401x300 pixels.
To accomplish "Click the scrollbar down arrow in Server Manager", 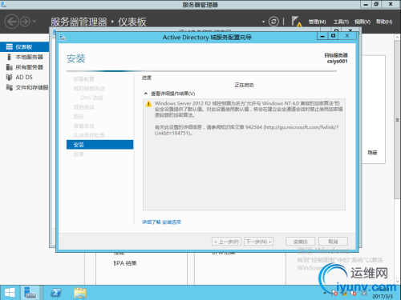I will [x=397, y=281].
